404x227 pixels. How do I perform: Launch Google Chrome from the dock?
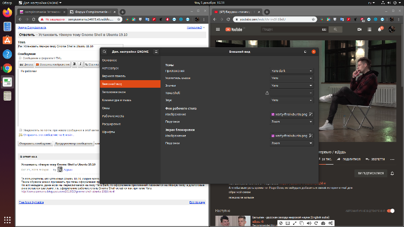[8, 68]
